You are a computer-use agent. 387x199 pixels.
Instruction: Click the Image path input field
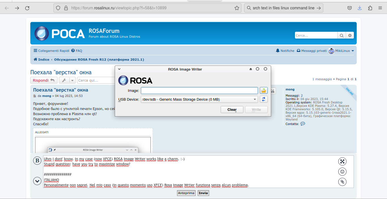199,90
